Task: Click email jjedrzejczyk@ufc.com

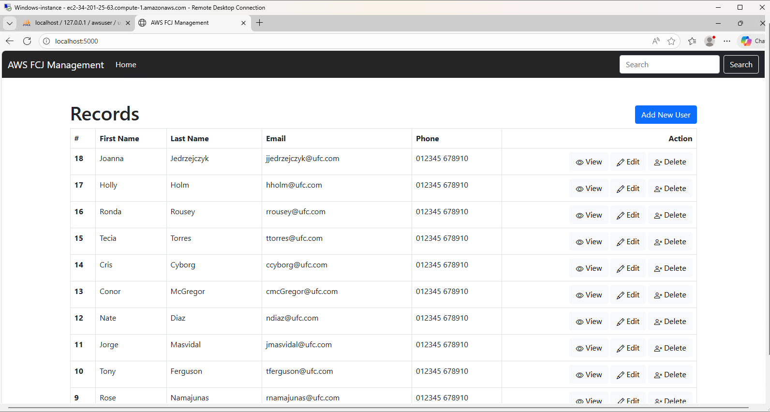Action: click(302, 159)
